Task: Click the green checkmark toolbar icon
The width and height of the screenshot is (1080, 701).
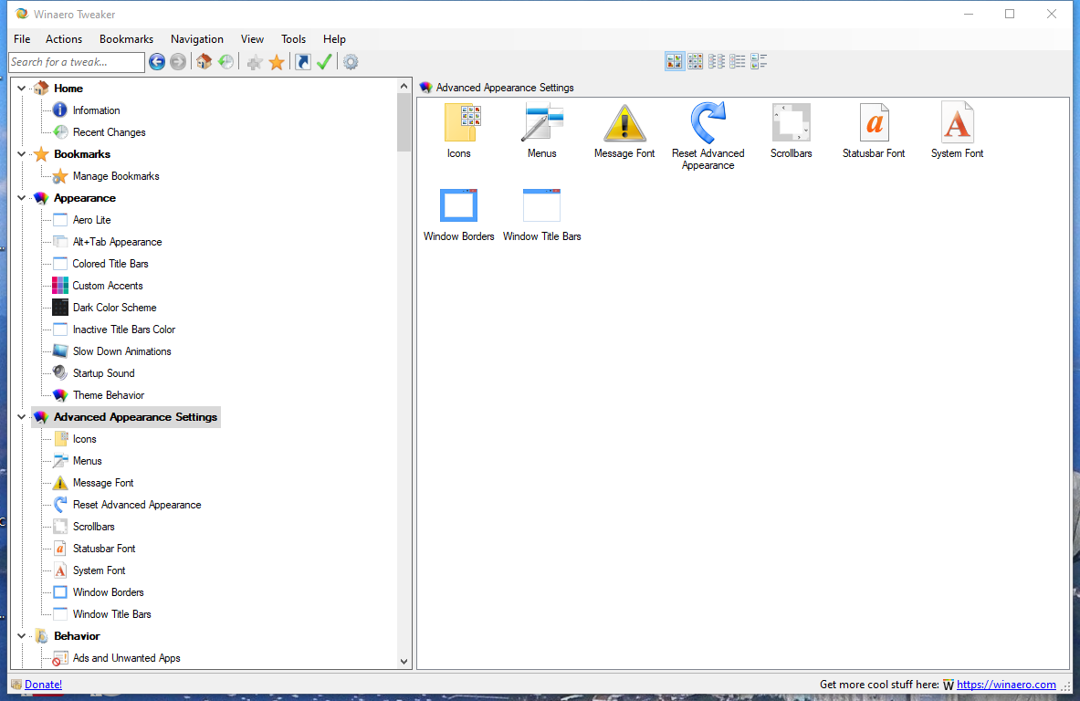Action: (x=324, y=62)
